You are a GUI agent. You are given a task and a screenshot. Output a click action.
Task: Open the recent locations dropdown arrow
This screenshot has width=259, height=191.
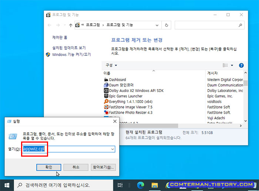pyautogui.click(x=65, y=25)
